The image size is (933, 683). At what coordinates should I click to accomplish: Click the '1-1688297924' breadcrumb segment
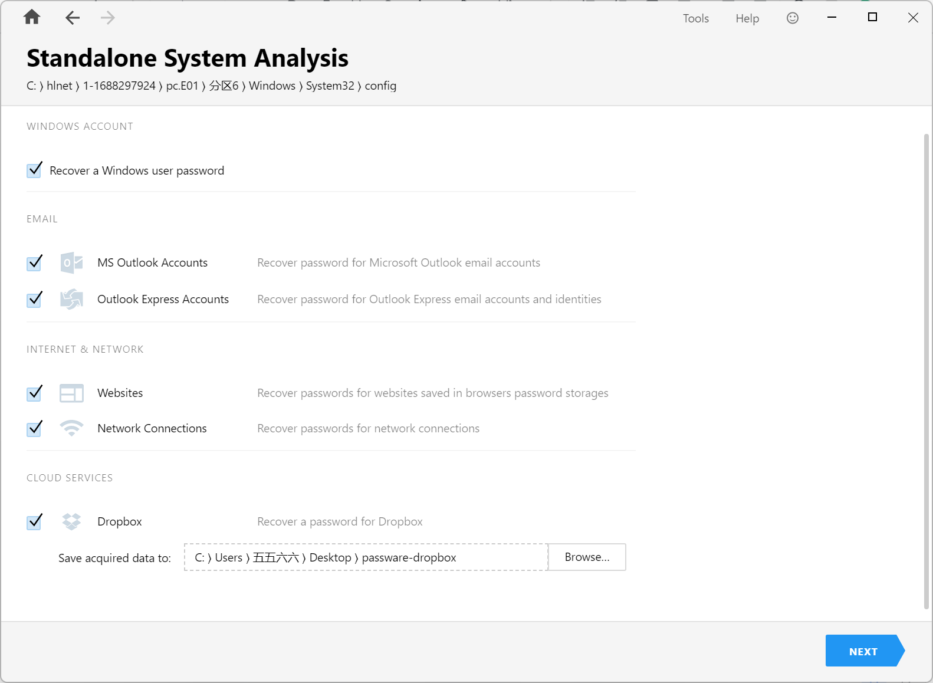pyautogui.click(x=119, y=86)
